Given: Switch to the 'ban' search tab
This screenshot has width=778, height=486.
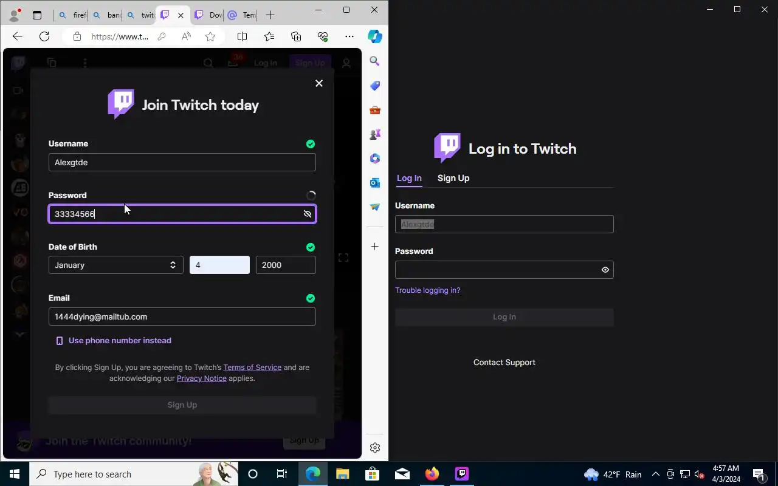Looking at the screenshot, I should 105,15.
